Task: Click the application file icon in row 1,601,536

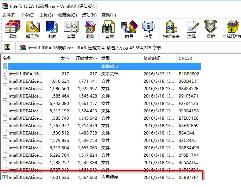Action: (5, 177)
